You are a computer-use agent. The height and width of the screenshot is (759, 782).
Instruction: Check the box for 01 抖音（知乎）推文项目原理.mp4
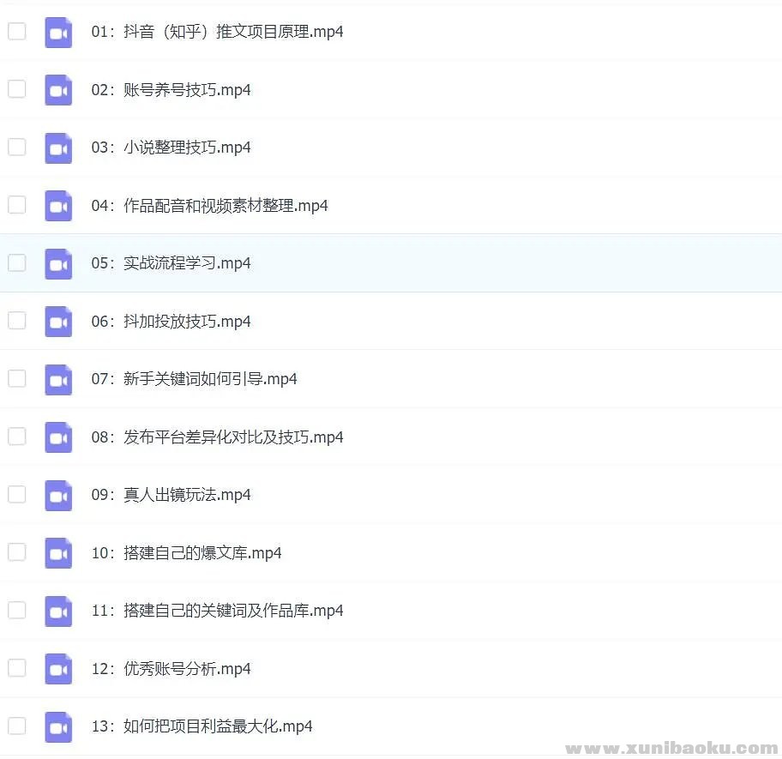[x=17, y=32]
